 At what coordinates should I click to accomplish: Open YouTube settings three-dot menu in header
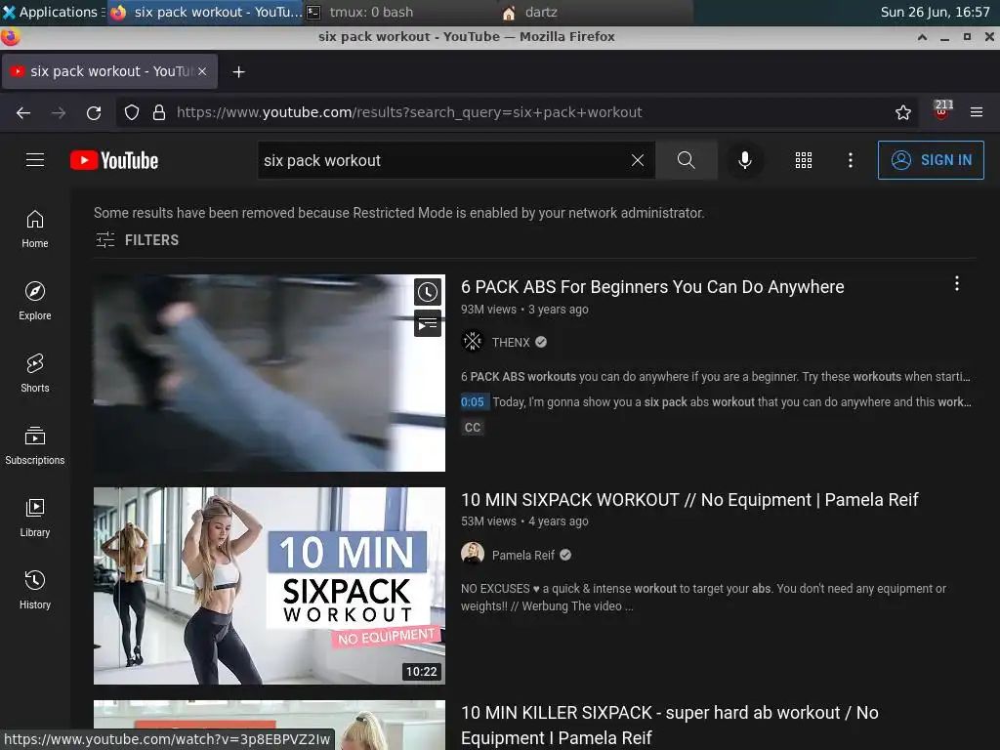pyautogui.click(x=851, y=160)
